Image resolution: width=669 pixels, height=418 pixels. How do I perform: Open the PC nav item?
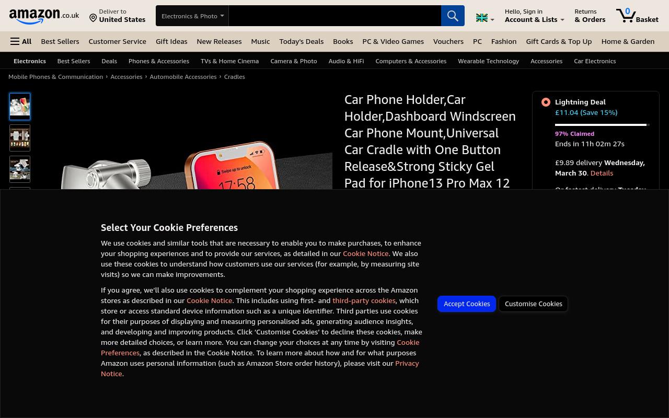coord(477,41)
